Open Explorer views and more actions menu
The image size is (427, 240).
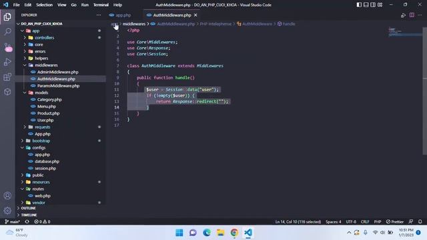click(99, 15)
